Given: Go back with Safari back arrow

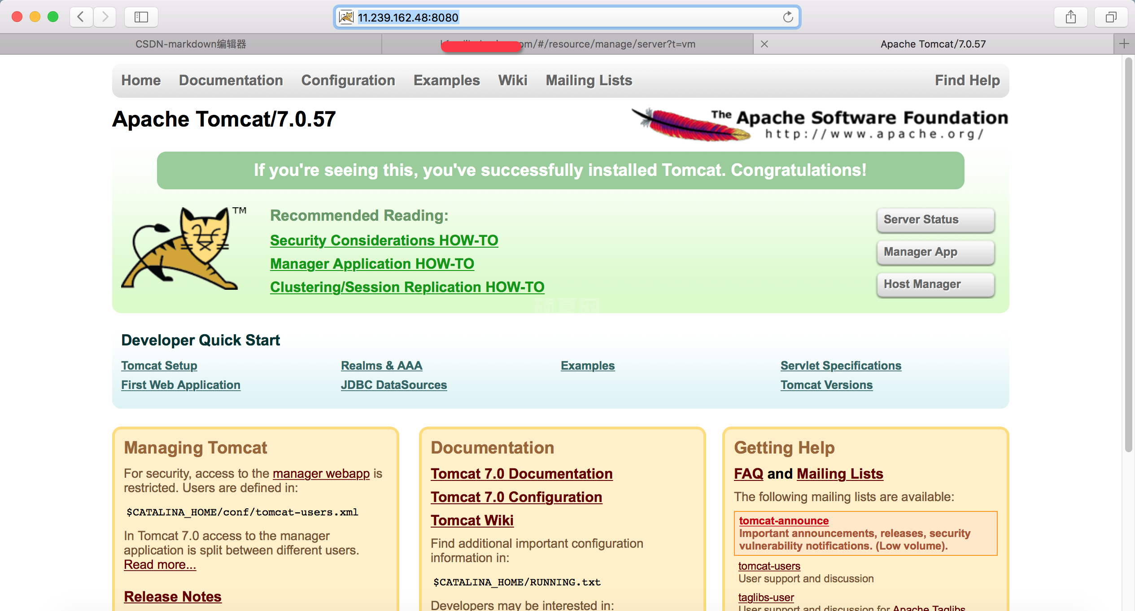Looking at the screenshot, I should tap(81, 17).
